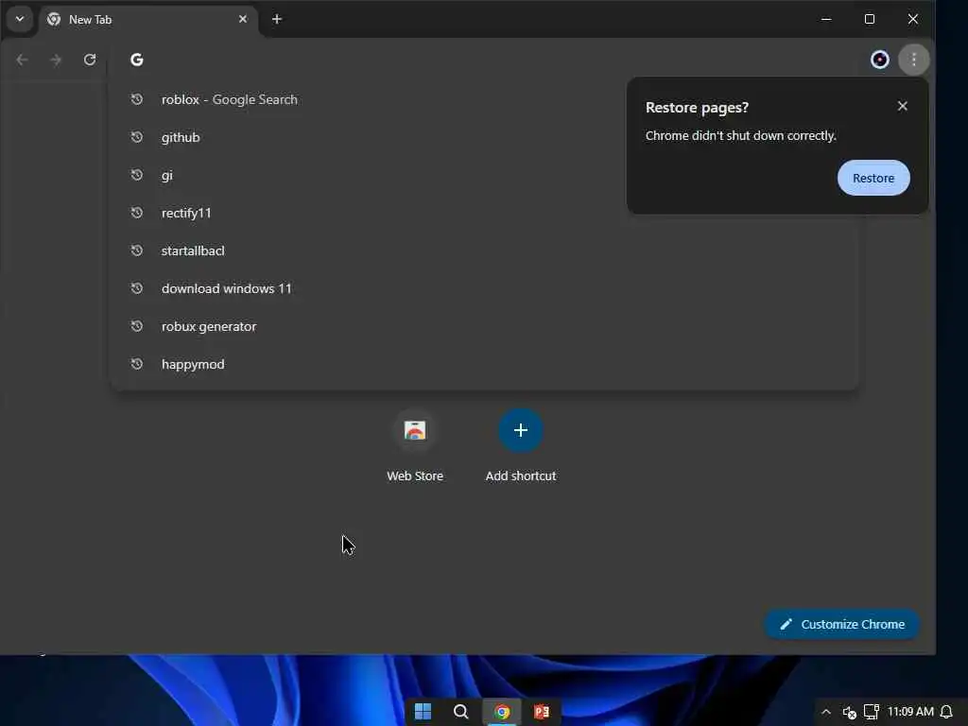The image size is (968, 726).
Task: Select the 'gi' suggestion
Action: (x=484, y=175)
